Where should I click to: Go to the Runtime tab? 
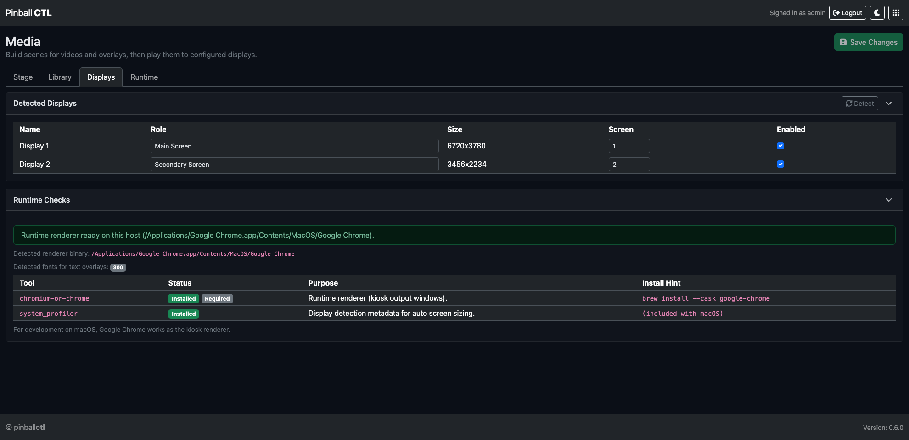coord(144,77)
